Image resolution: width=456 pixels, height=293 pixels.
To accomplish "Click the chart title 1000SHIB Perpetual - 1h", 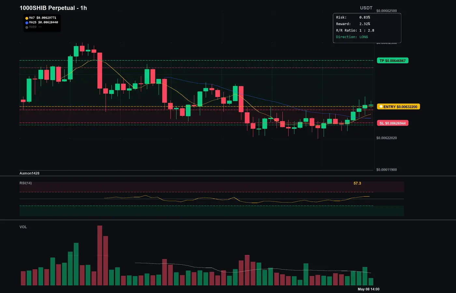I will pyautogui.click(x=53, y=8).
